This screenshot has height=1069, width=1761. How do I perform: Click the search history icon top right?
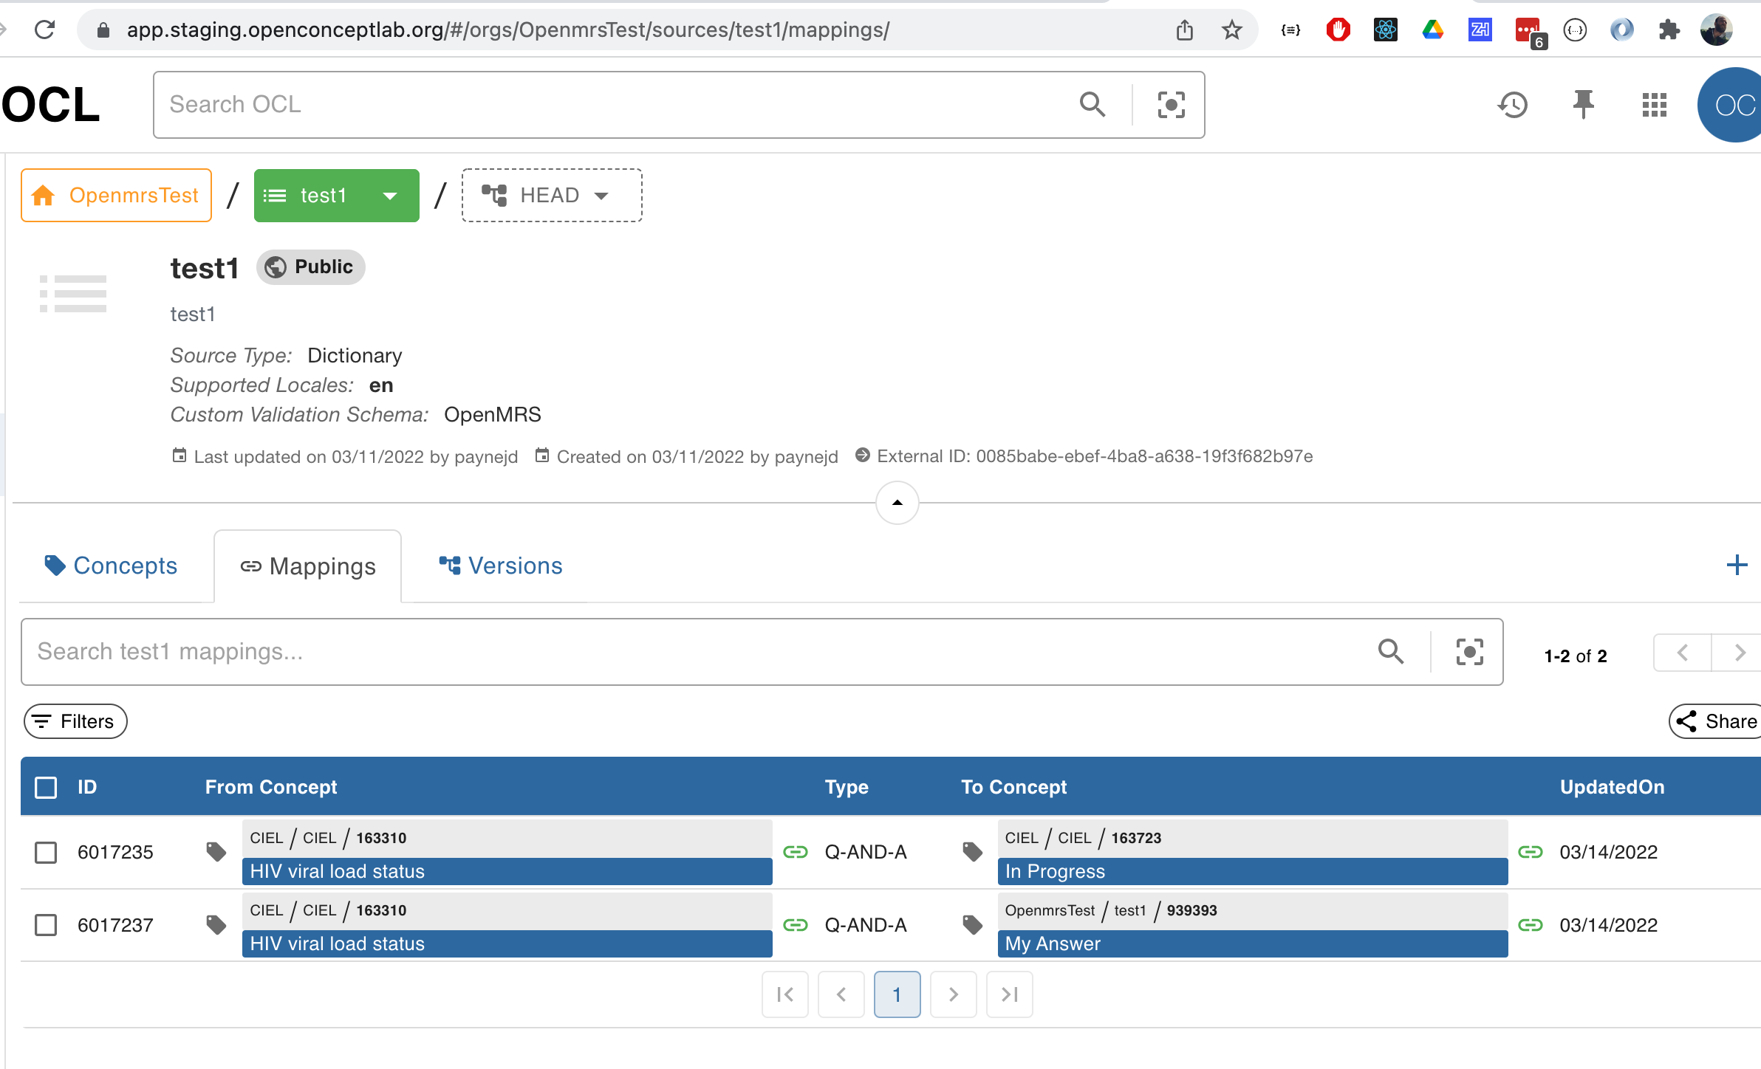[x=1513, y=104]
